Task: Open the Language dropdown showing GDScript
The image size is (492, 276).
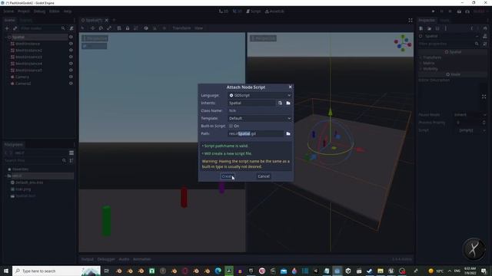Action: click(260, 95)
